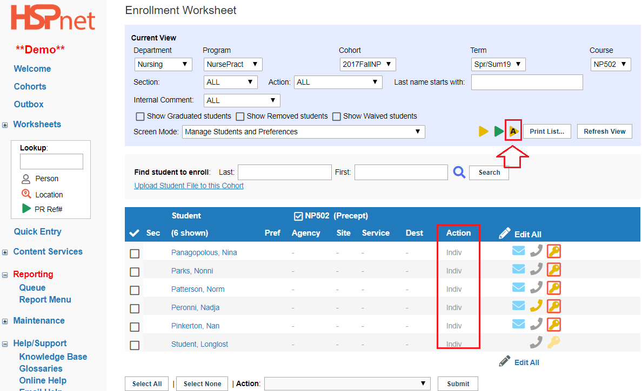Open the Department dropdown (Nursing)

tap(163, 64)
